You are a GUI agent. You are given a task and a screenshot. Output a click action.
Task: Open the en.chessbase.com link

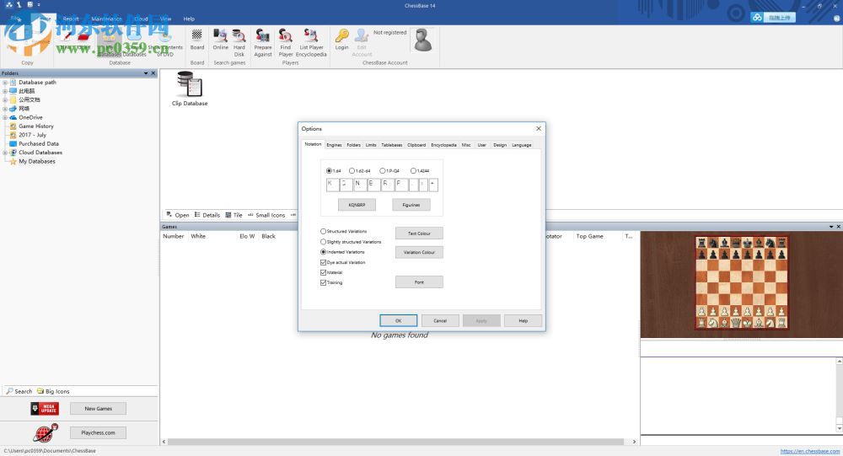tap(809, 451)
